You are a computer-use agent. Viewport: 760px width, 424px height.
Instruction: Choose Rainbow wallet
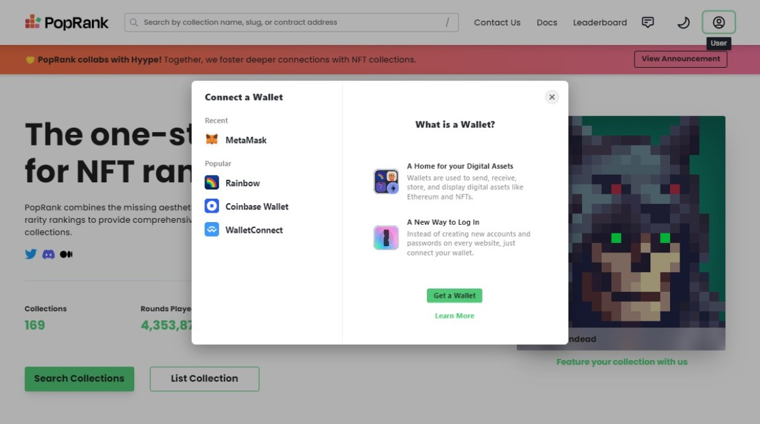(x=267, y=183)
